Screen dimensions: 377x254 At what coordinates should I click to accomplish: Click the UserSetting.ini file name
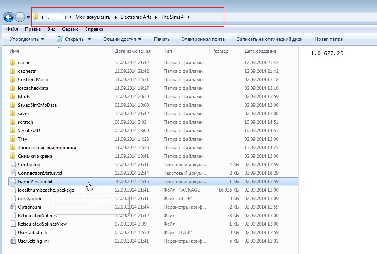point(33,241)
